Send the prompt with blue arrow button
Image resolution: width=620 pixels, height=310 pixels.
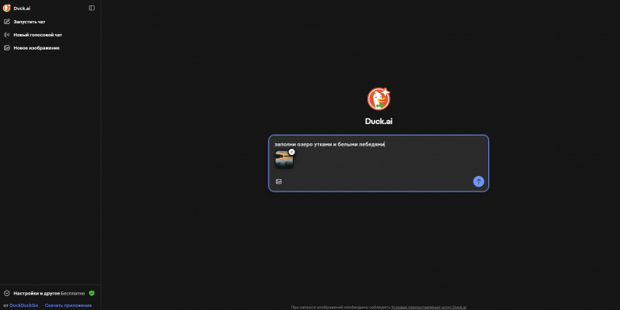tap(478, 181)
